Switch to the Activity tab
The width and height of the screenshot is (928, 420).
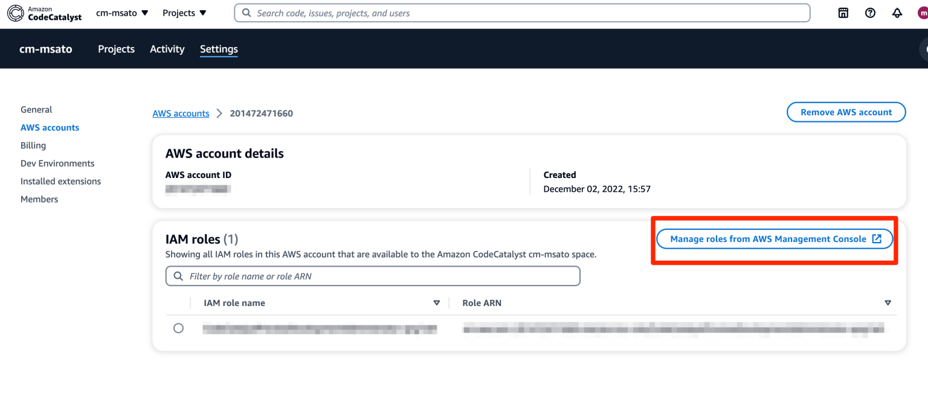[167, 49]
